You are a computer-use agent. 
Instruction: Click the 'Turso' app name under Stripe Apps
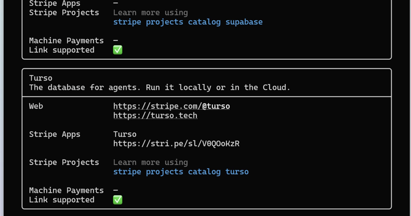pos(125,134)
